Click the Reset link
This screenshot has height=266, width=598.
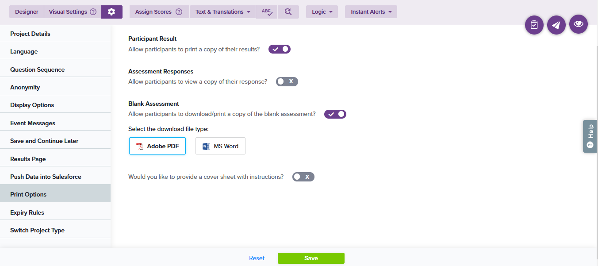[257, 258]
